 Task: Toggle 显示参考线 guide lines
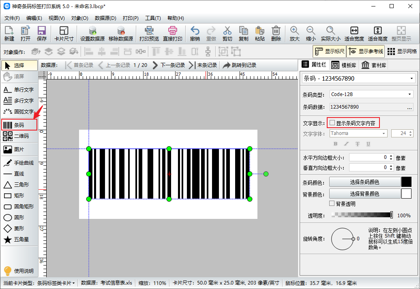point(366,51)
